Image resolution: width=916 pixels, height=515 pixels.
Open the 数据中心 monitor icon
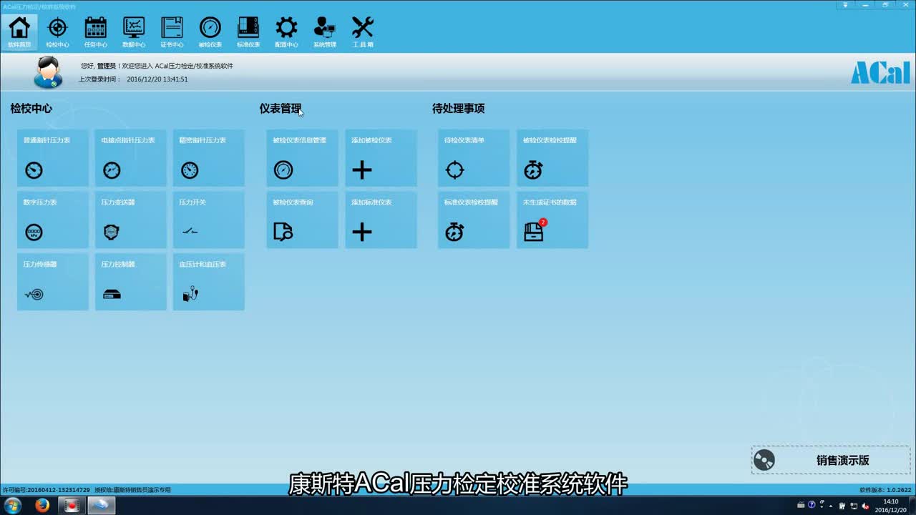point(134,30)
